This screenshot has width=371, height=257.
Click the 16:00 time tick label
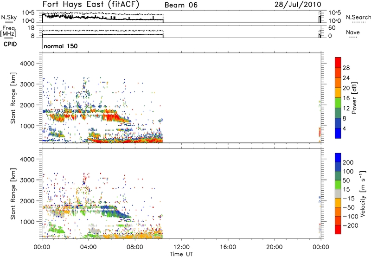pos(228,247)
